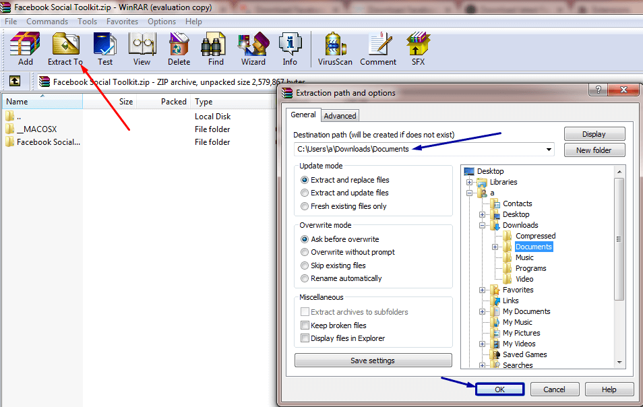This screenshot has width=643, height=407.
Task: Click the Saved Games folder icon
Action: click(496, 354)
